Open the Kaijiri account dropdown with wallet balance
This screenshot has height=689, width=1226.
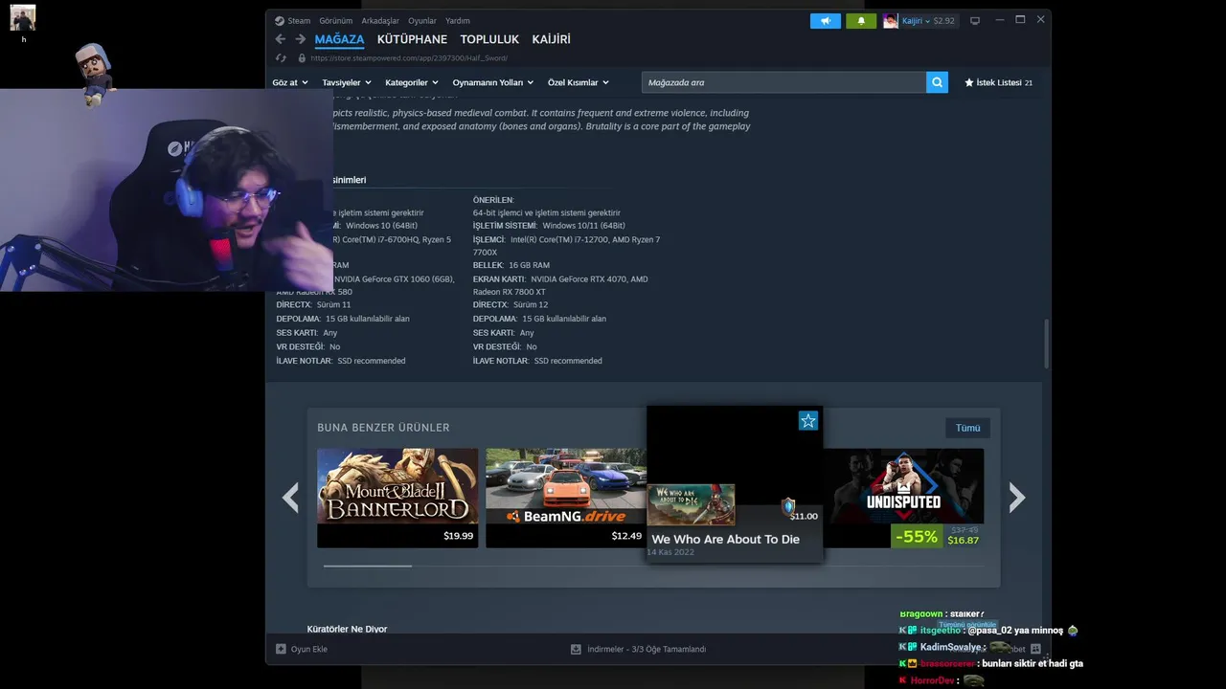tap(928, 20)
